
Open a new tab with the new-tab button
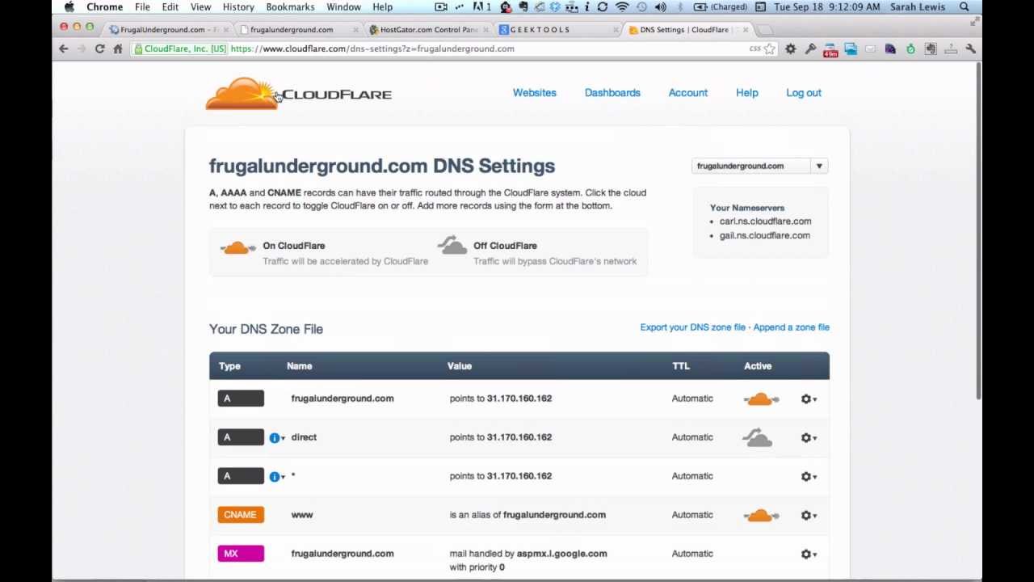pyautogui.click(x=765, y=30)
